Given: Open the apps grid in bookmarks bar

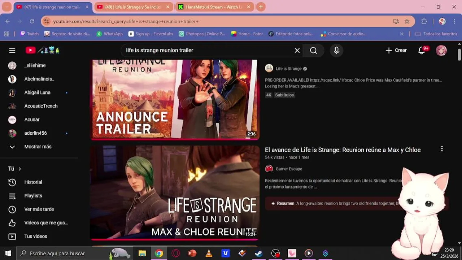Looking at the screenshot, I should pos(6,34).
